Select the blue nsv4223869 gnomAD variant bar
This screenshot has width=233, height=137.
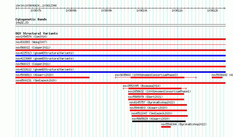click(x=120, y=61)
